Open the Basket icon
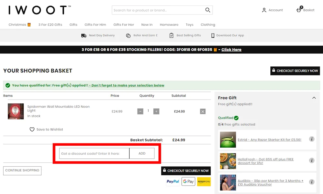This screenshot has height=194, width=323. (x=299, y=9)
